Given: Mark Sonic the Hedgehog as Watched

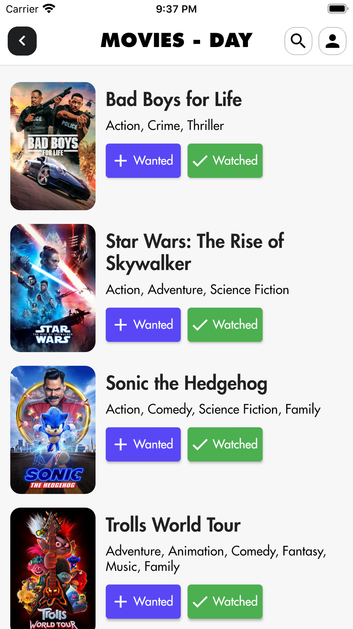Looking at the screenshot, I should pyautogui.click(x=225, y=444).
